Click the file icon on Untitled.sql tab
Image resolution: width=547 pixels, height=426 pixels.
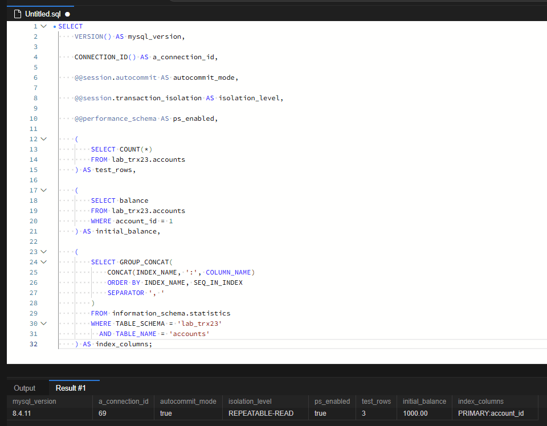coord(17,14)
